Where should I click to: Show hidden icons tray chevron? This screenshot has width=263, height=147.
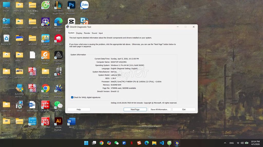coord(225,143)
